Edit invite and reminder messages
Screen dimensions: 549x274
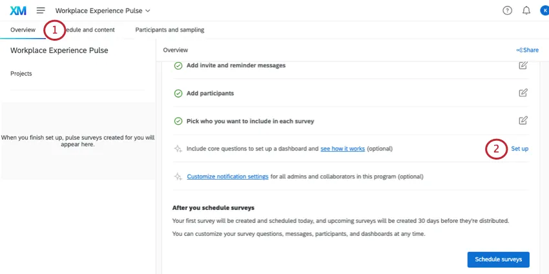pos(523,65)
